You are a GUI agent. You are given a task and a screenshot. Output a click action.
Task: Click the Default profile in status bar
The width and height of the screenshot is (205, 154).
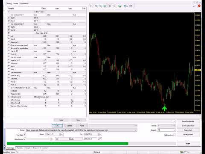[97, 152]
